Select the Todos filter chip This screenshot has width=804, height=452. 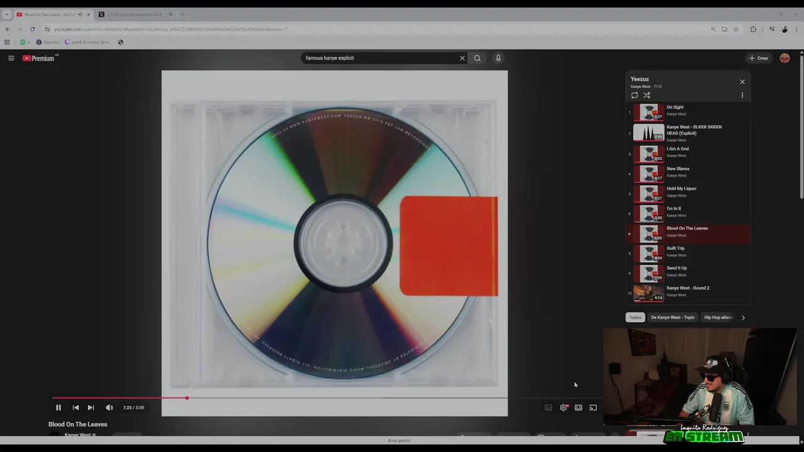pyautogui.click(x=636, y=318)
